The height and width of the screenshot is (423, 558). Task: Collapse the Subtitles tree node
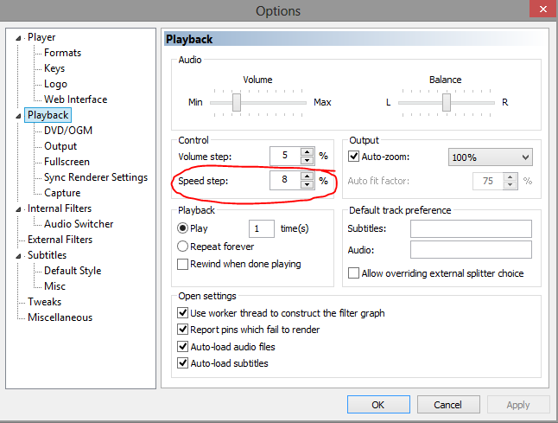18,256
